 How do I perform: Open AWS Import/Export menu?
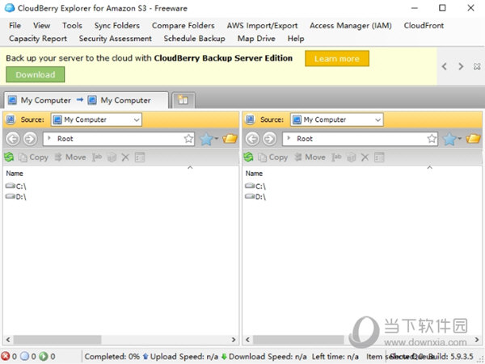coord(262,26)
